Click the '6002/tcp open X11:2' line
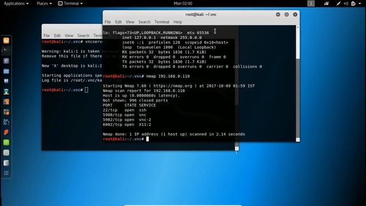This screenshot has height=206, width=366. click(127, 125)
